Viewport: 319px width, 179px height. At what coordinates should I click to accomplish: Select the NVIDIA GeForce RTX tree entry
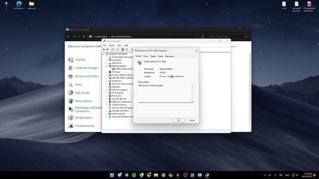(x=124, y=69)
